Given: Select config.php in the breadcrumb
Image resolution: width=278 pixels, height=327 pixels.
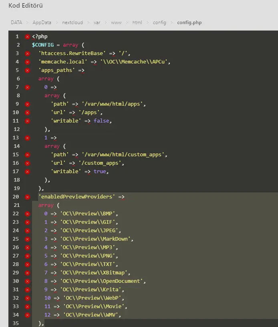Looking at the screenshot, I should coord(189,22).
